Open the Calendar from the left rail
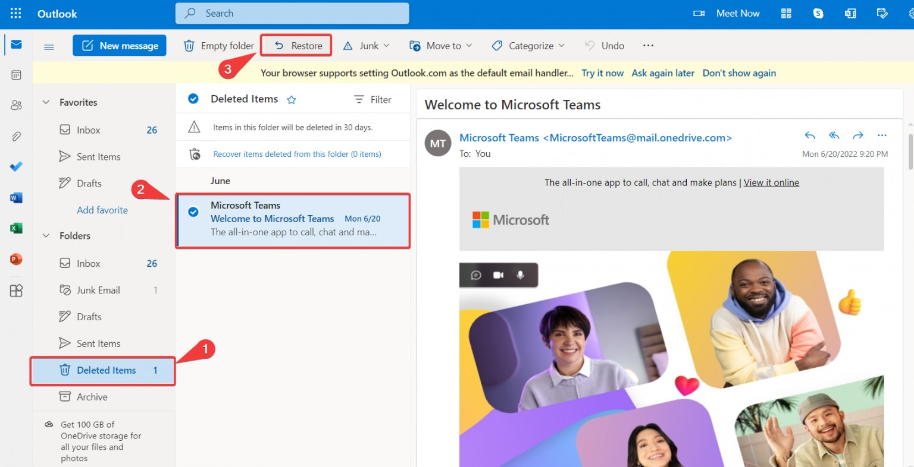Viewport: 914px width, 467px height. point(16,75)
